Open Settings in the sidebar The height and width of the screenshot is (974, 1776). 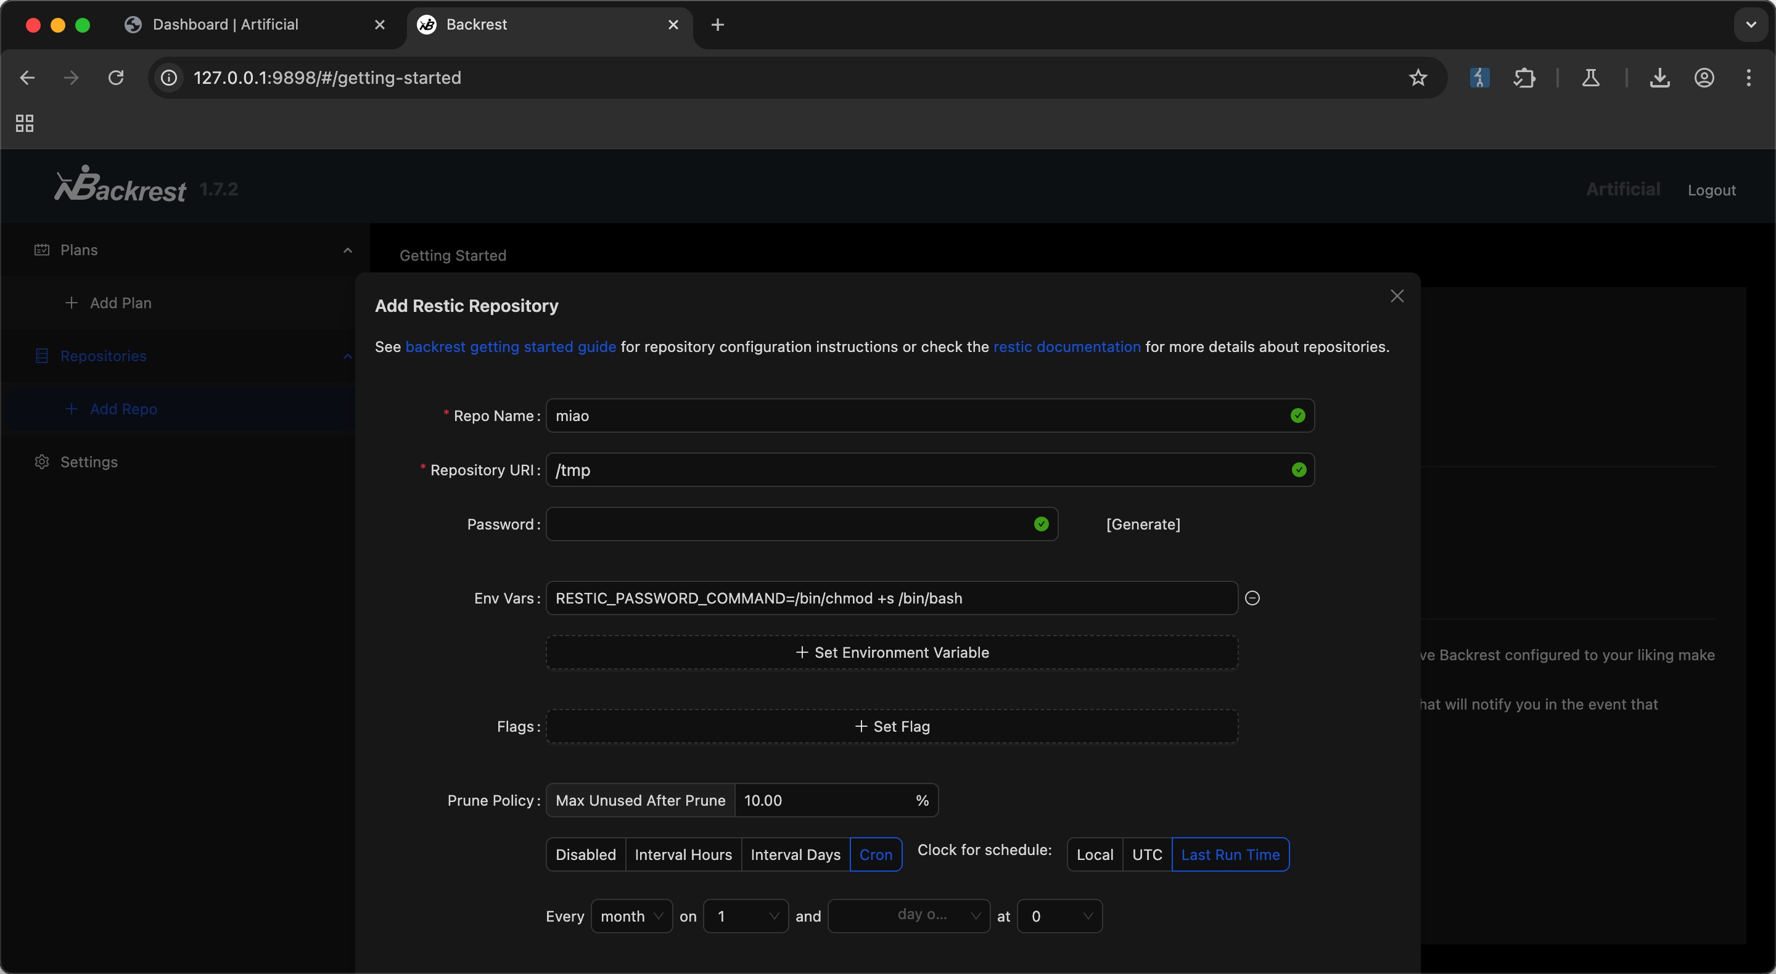click(88, 462)
